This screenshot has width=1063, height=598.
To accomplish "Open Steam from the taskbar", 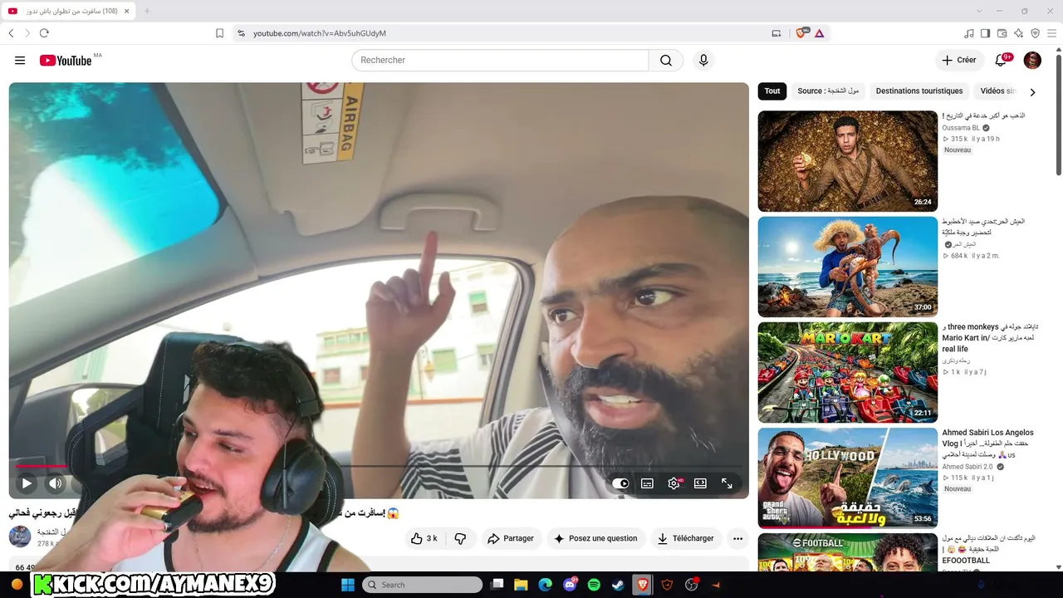I will [x=618, y=585].
